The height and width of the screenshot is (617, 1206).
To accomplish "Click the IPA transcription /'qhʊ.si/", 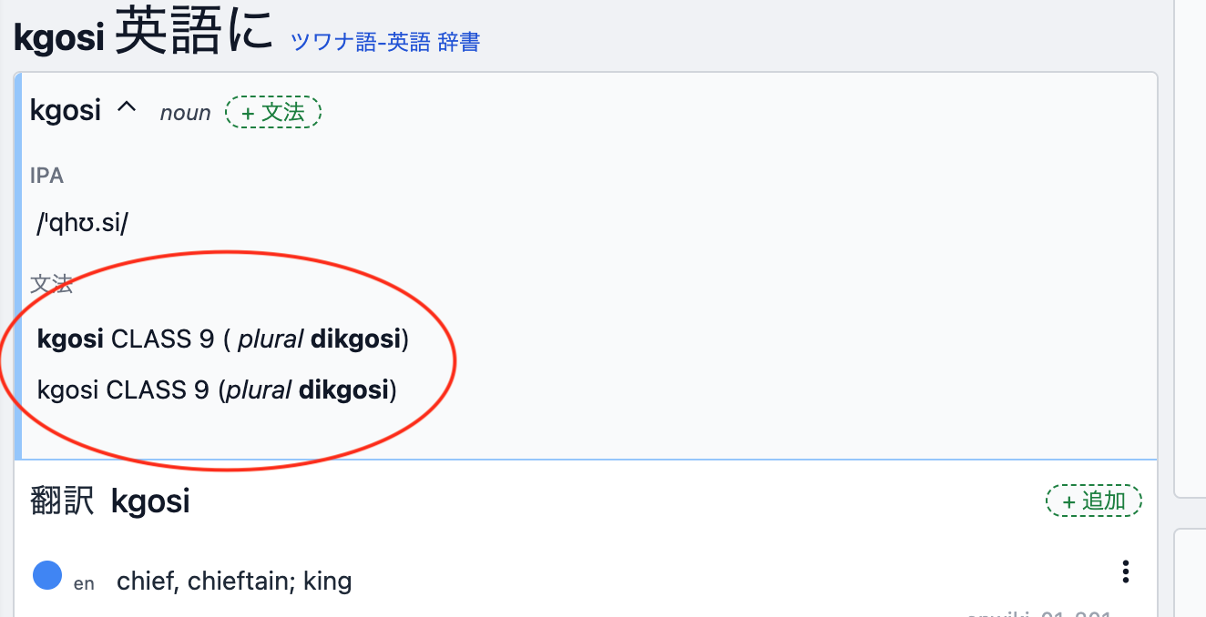I will coord(83,224).
